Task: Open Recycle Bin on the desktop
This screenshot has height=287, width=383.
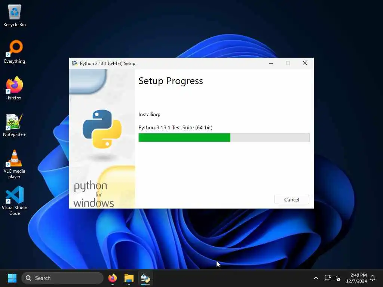Action: [x=15, y=15]
